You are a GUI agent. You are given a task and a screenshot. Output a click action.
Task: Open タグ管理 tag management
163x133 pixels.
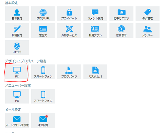coord(147,14)
